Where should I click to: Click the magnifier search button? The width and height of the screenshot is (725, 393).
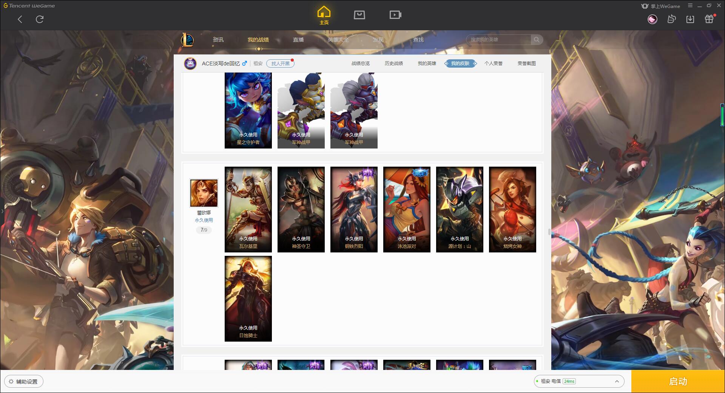[537, 40]
